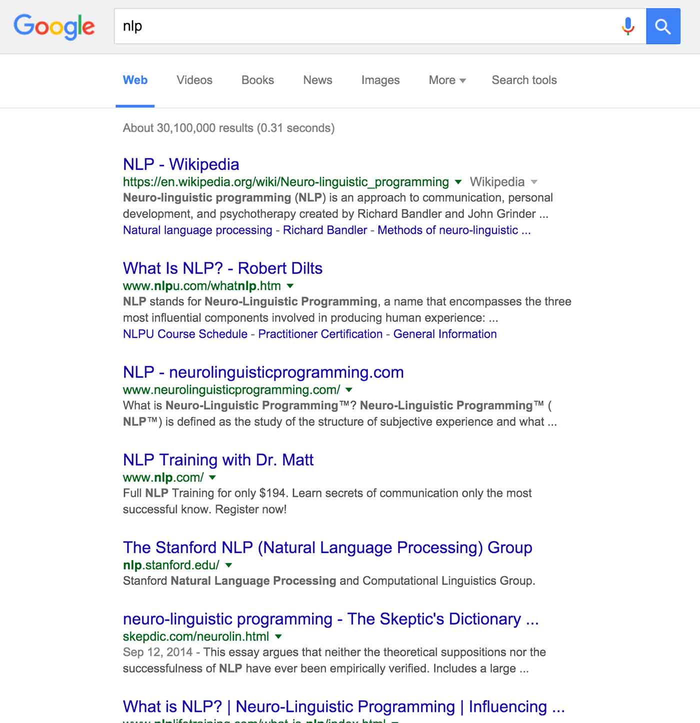
Task: Open NLP Training with Dr. Matt result
Action: [x=218, y=459]
